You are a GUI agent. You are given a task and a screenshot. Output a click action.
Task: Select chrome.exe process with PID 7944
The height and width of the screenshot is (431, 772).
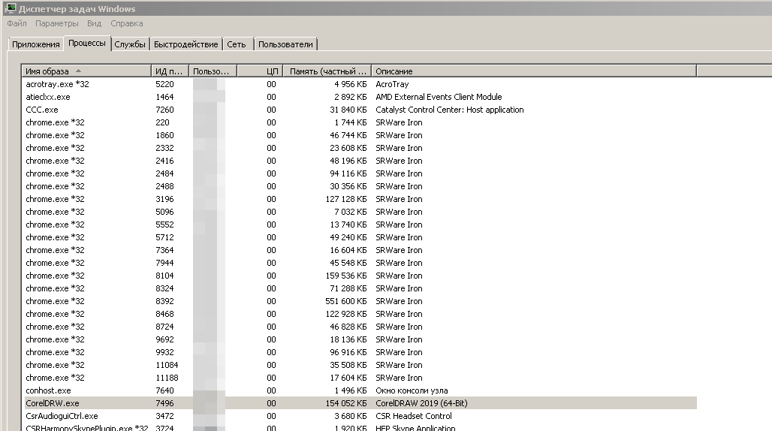(360, 264)
